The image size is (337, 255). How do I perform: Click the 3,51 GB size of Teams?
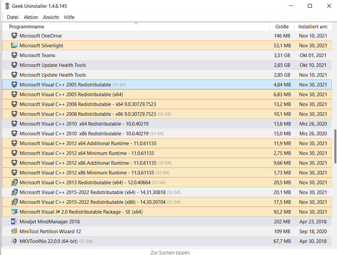(282, 55)
